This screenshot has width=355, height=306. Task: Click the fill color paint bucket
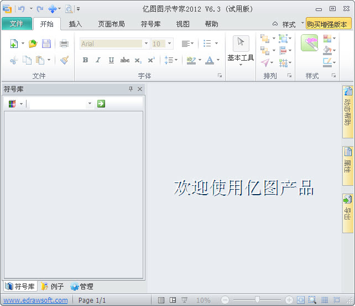point(327,50)
